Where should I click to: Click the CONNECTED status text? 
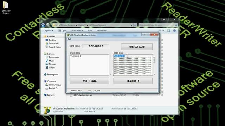(76, 90)
